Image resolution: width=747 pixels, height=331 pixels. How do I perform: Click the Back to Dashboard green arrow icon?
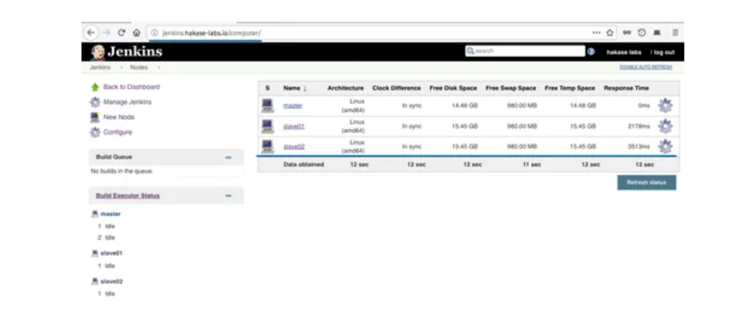[x=95, y=87]
